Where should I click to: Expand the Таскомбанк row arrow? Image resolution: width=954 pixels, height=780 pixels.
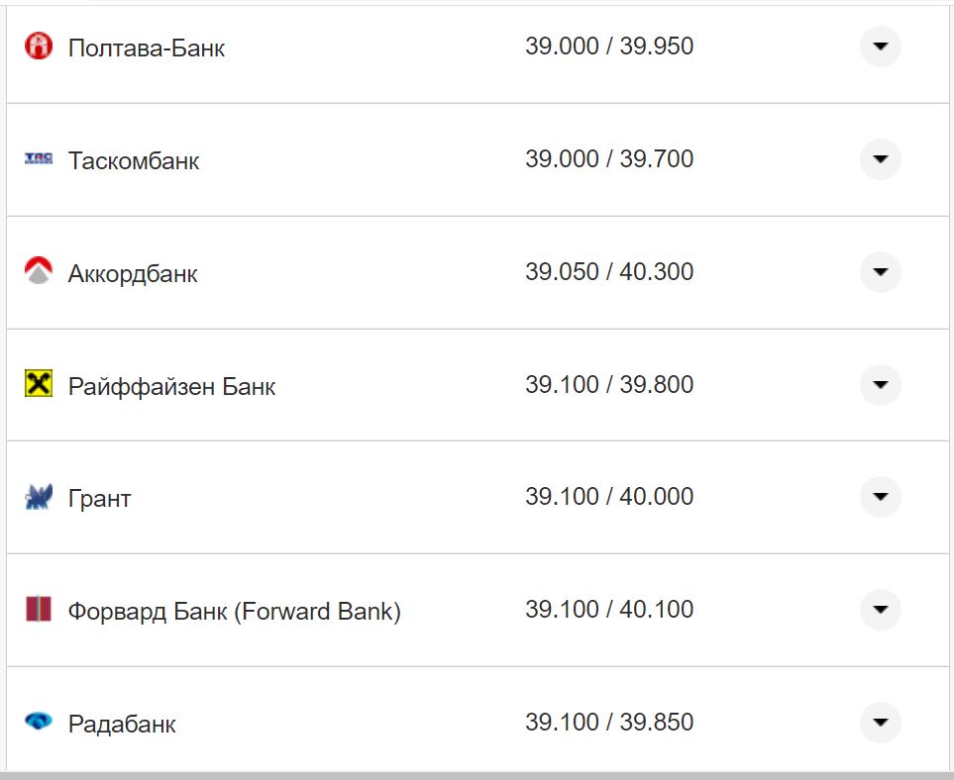880,158
